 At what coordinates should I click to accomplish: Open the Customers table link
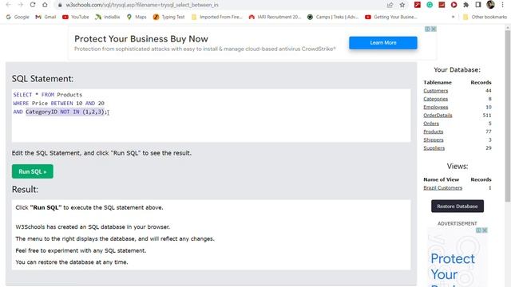click(x=436, y=91)
